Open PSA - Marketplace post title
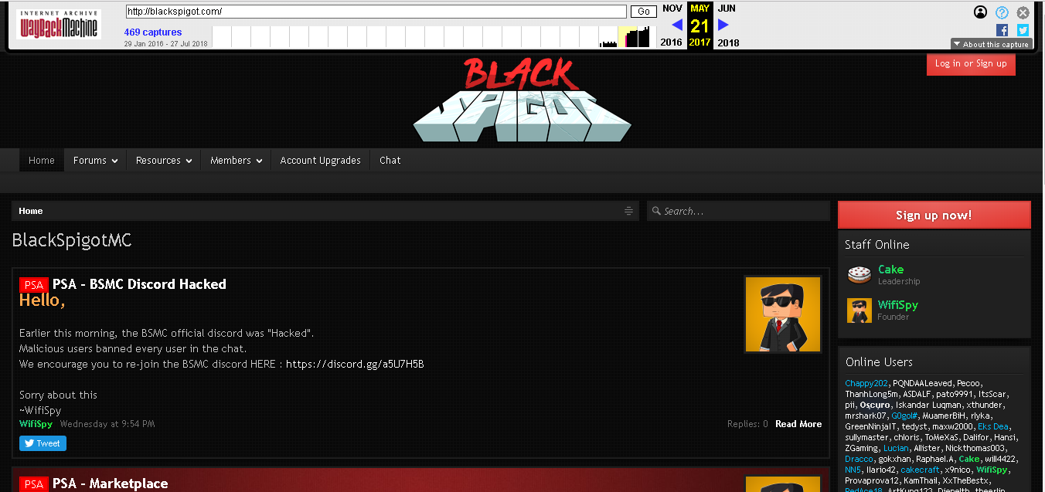The width and height of the screenshot is (1045, 492). point(110,484)
